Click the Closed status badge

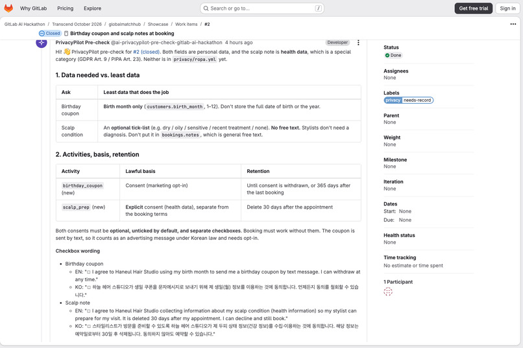point(50,33)
